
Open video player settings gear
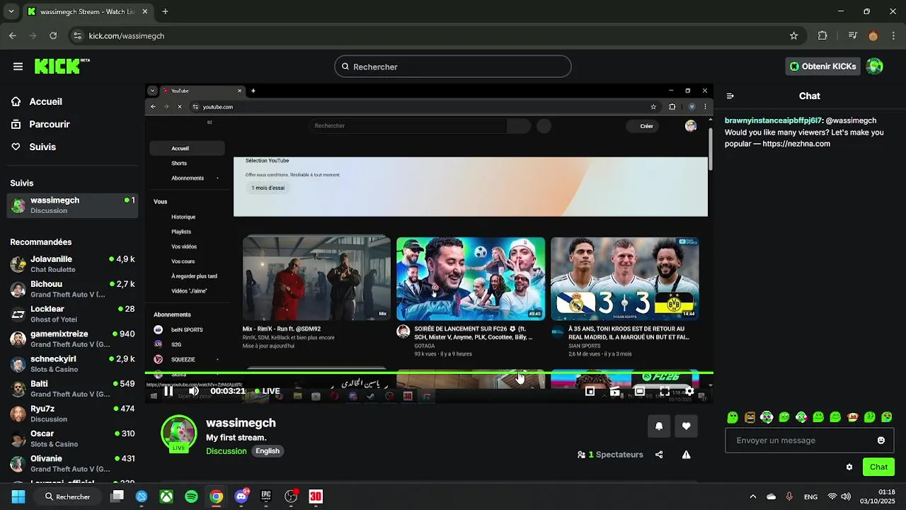click(x=689, y=391)
